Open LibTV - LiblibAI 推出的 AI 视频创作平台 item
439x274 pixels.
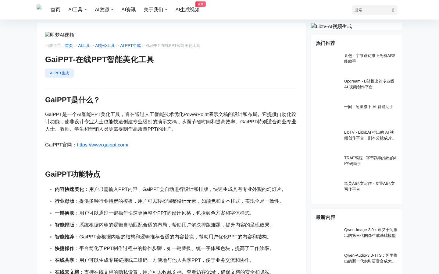tap(370, 135)
